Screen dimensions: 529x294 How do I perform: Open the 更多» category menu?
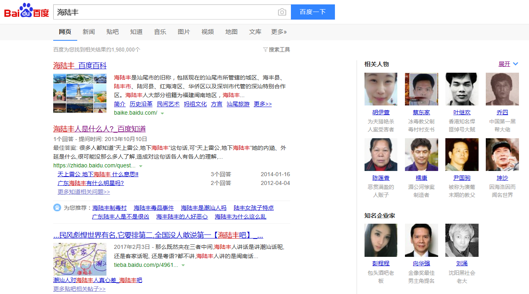(279, 32)
